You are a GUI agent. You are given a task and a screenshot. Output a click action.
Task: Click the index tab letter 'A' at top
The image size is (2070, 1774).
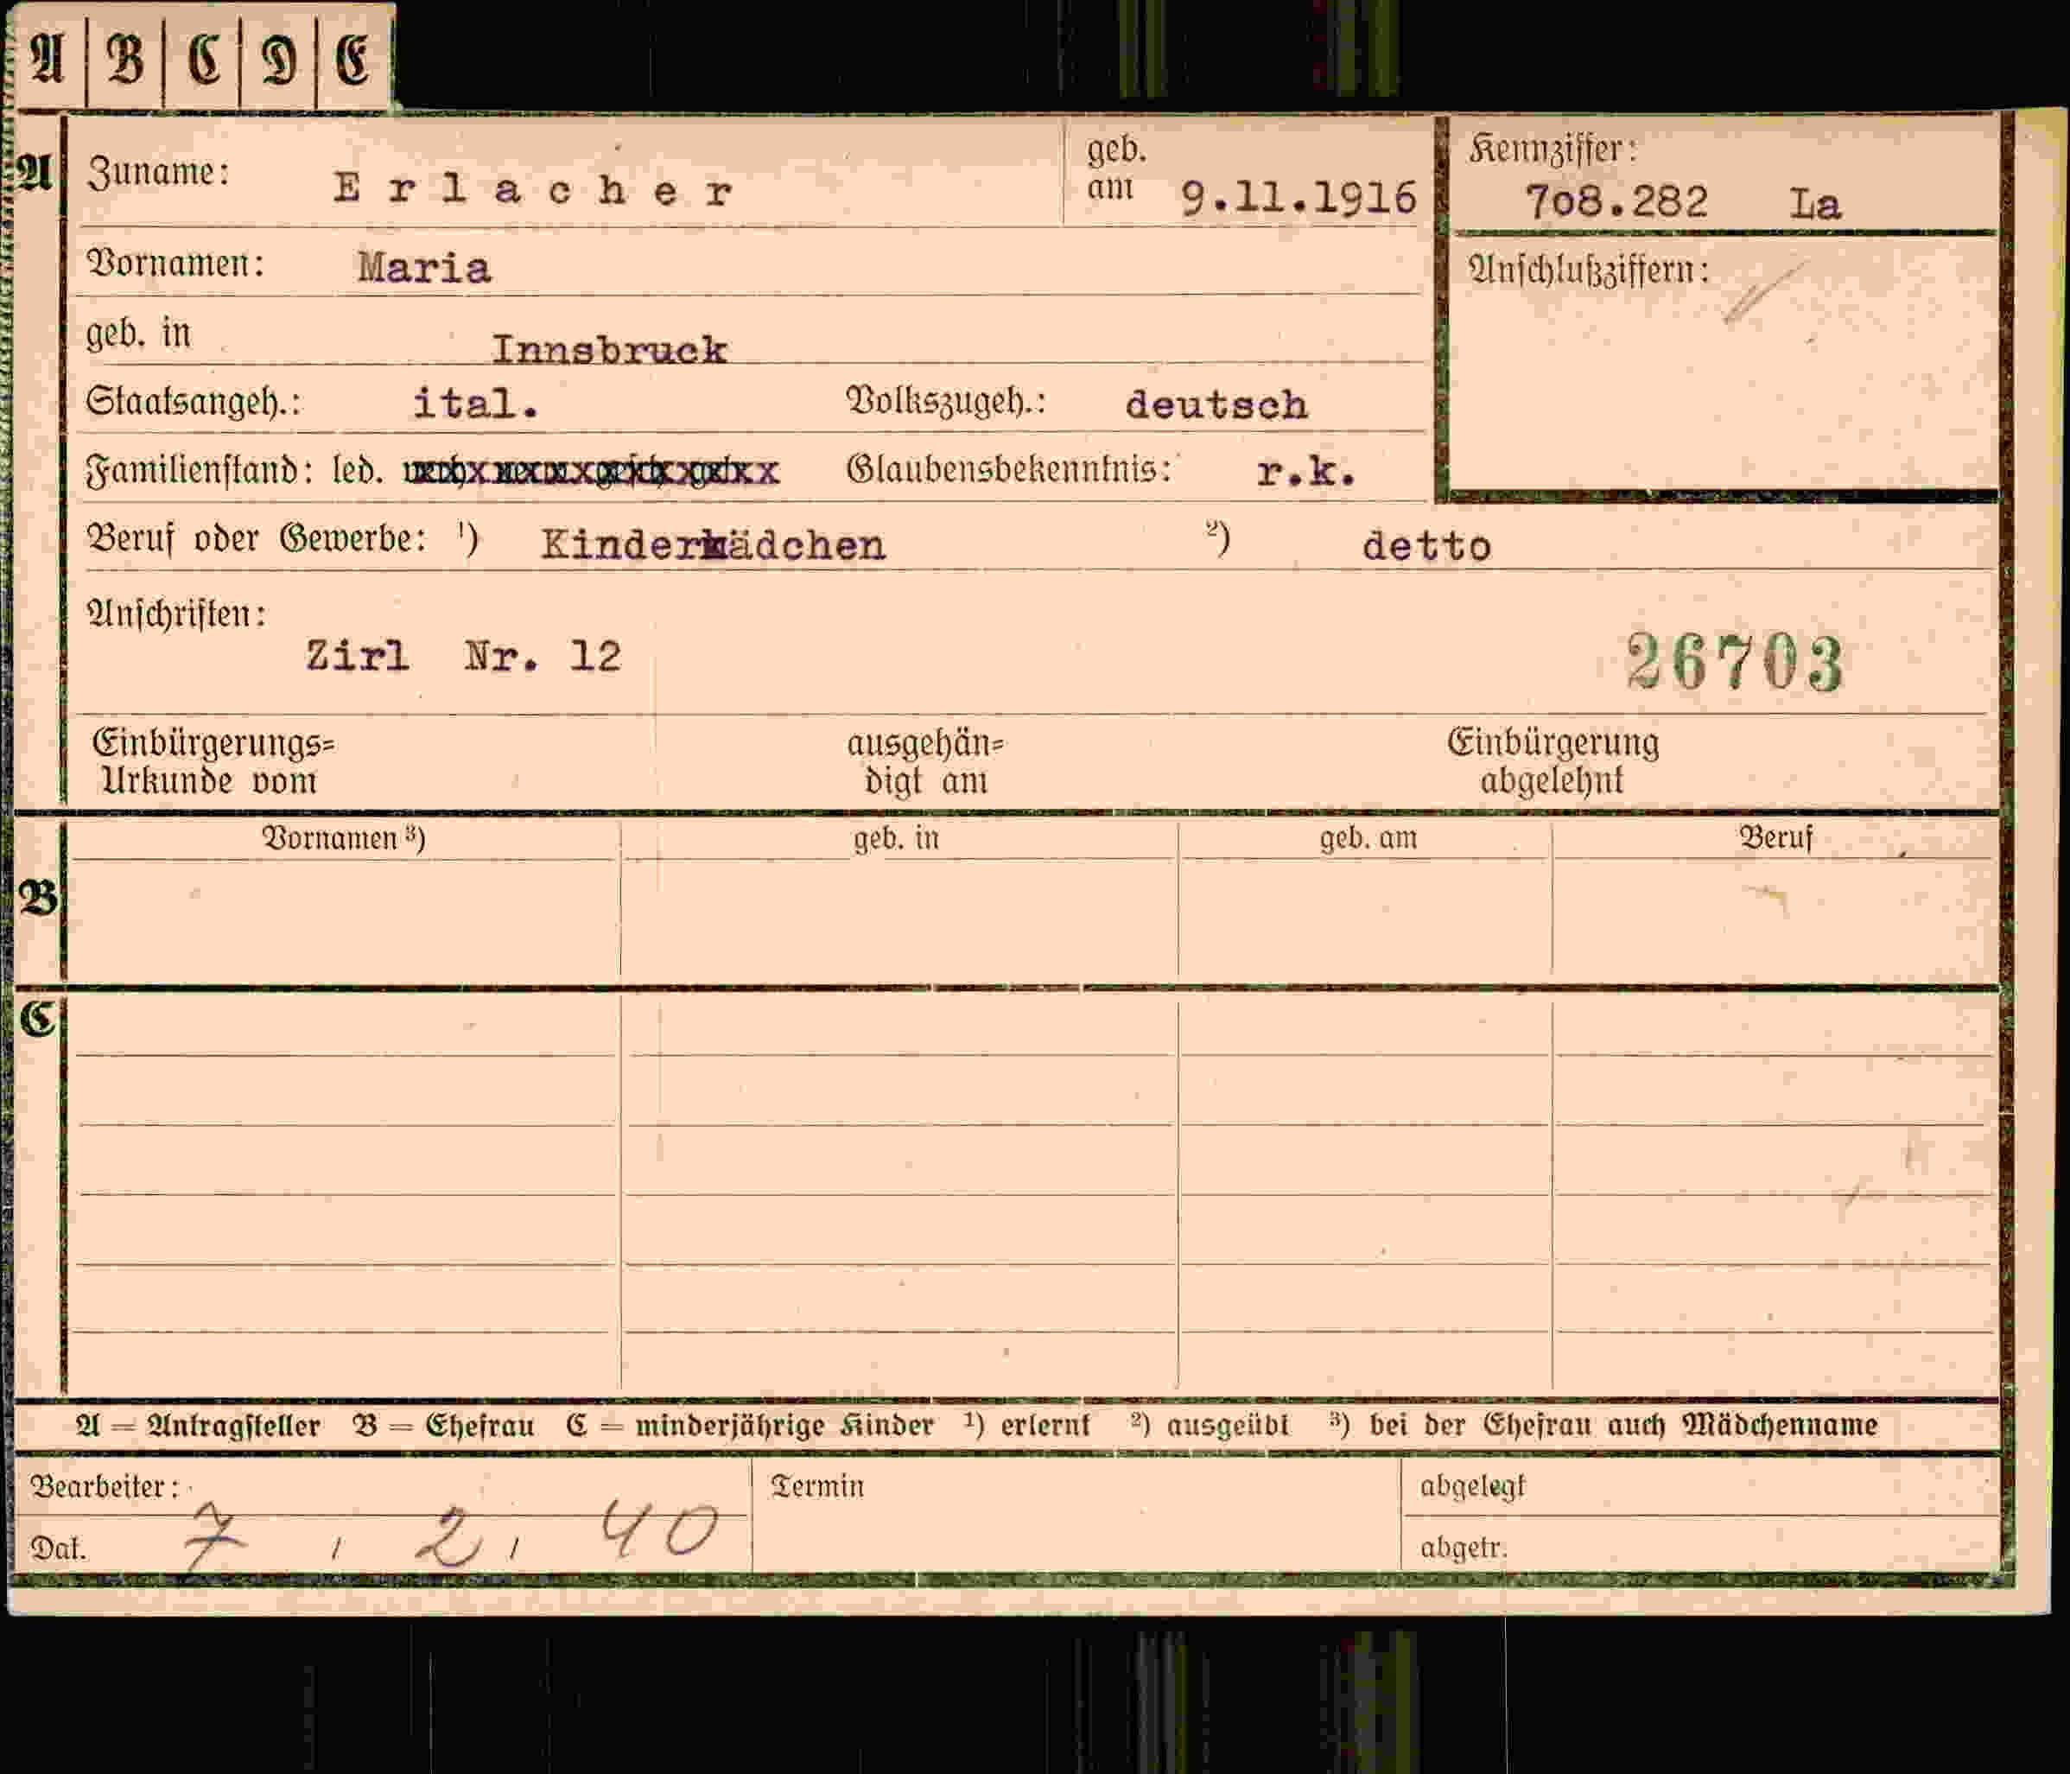pos(48,59)
